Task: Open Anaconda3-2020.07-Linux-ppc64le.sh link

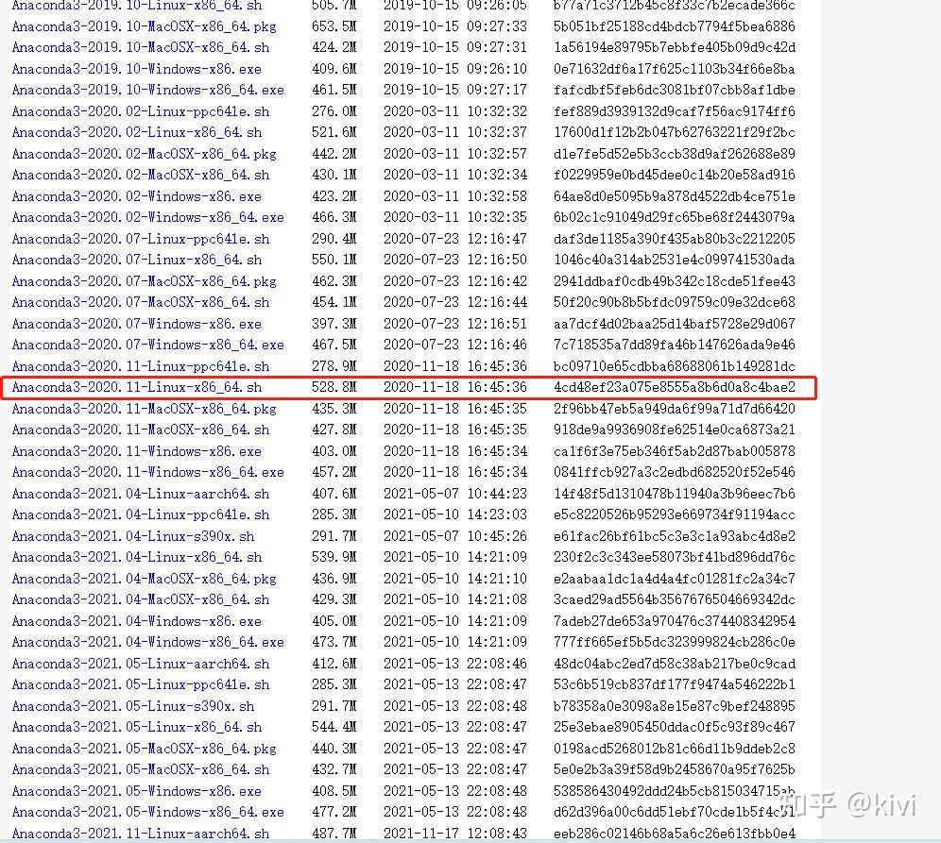Action: (141, 239)
